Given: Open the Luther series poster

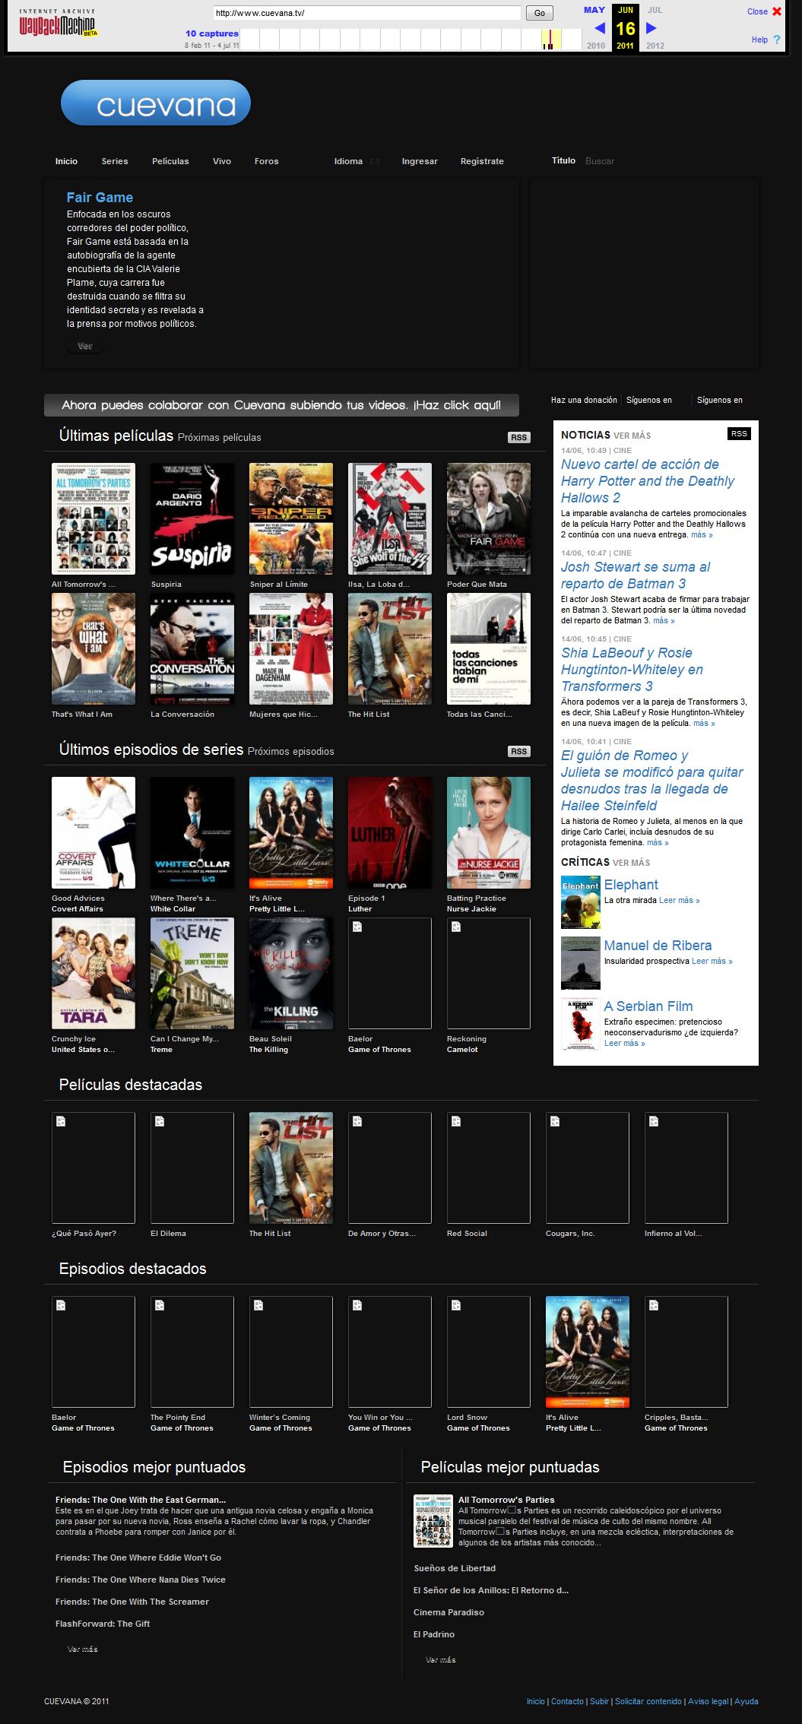Looking at the screenshot, I should point(390,832).
